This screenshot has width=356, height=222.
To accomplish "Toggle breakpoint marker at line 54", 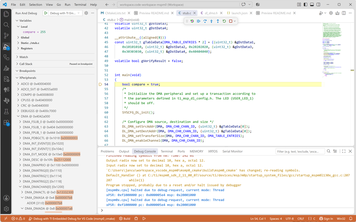I will click(100, 85).
